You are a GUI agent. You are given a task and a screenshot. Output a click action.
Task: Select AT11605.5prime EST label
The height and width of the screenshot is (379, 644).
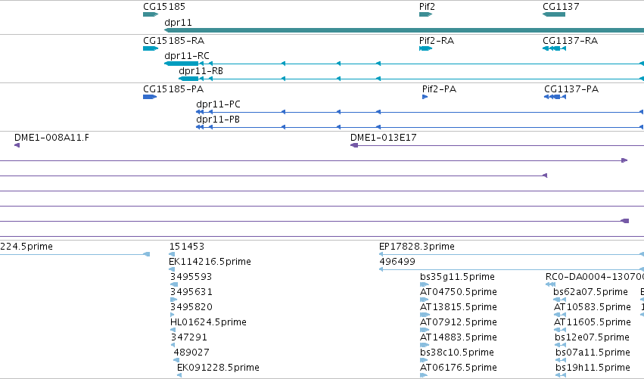[x=593, y=322]
